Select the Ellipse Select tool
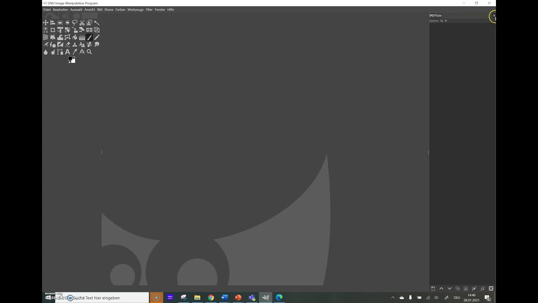Screen dimensions: 538x303 click(x=67, y=23)
